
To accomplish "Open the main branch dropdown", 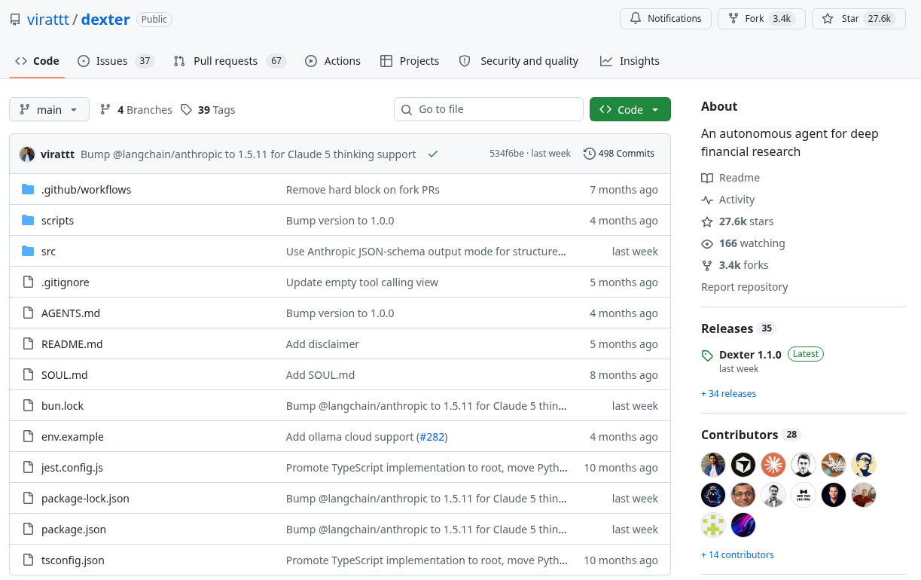I will 49,109.
